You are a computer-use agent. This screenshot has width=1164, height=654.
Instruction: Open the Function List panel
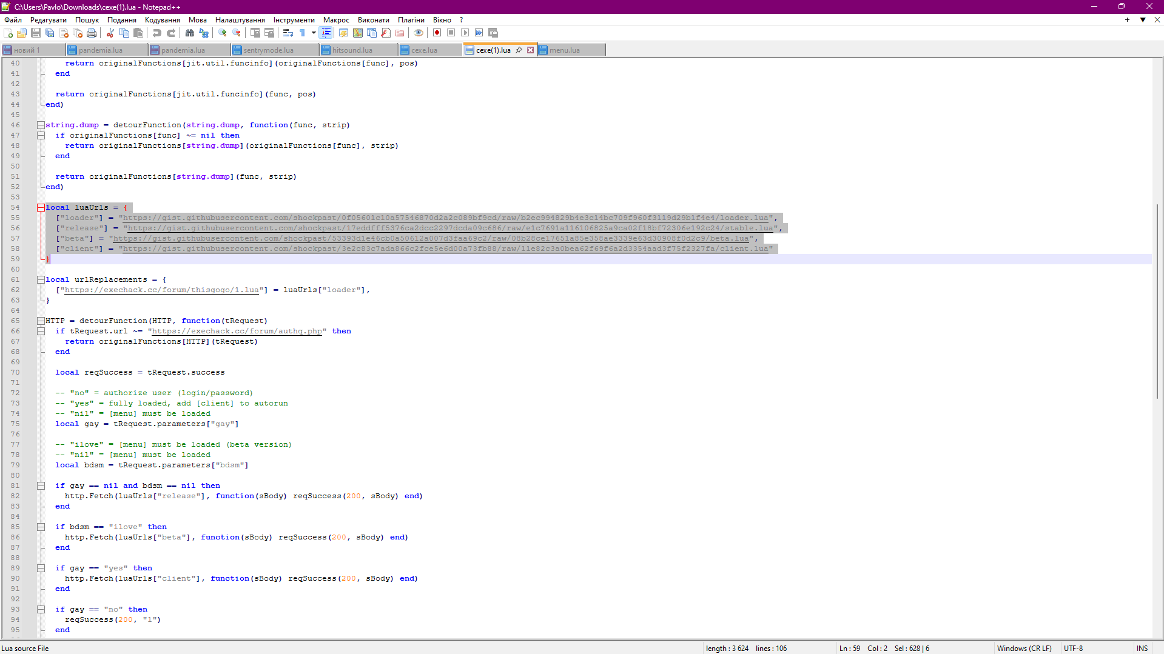coord(386,33)
